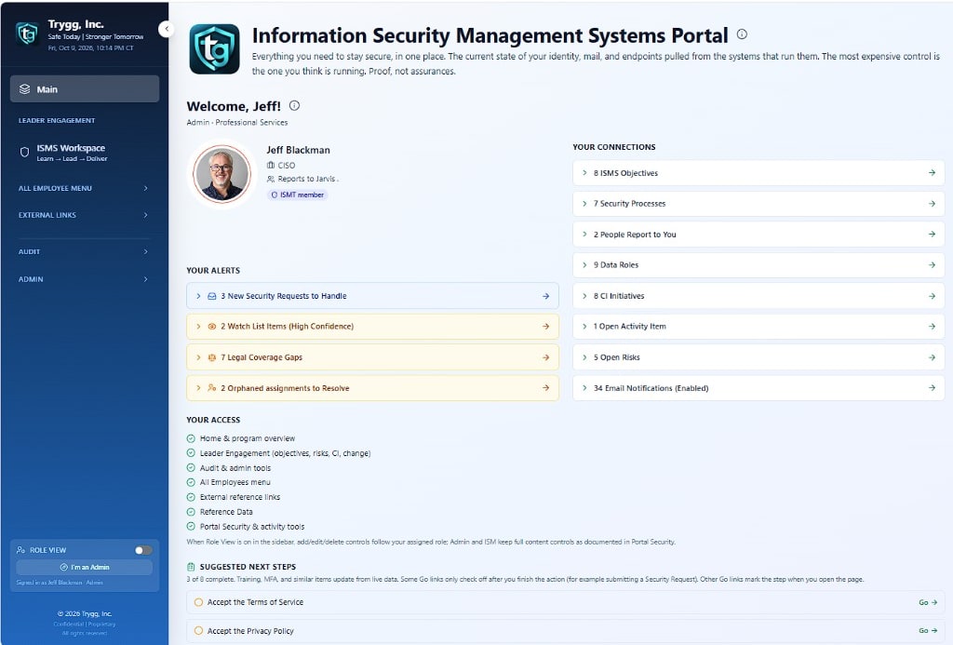Click the eye icon on Watch List alert
This screenshot has width=953, height=645.
(212, 327)
